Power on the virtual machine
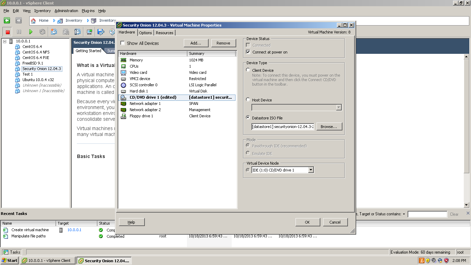Image resolution: width=471 pixels, height=265 pixels. 30,31
